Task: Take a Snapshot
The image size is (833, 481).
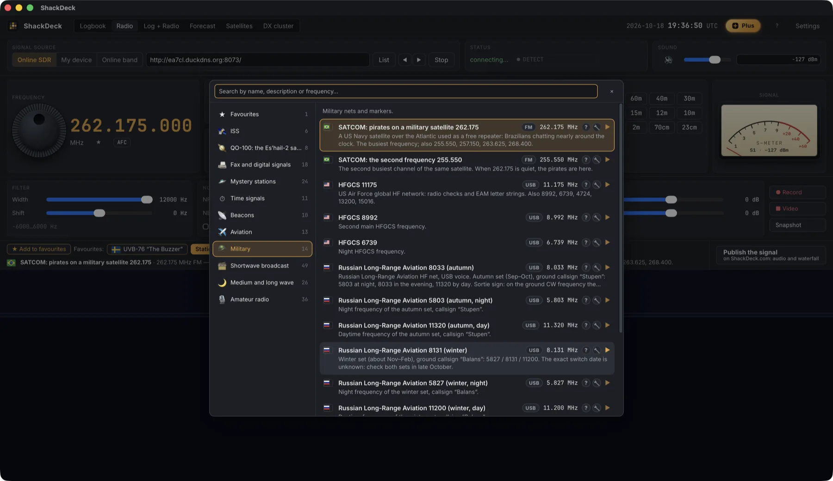Action: 797,225
